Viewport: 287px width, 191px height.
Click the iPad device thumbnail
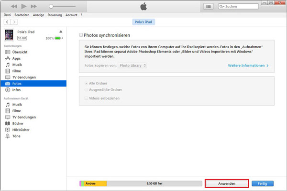(9, 35)
